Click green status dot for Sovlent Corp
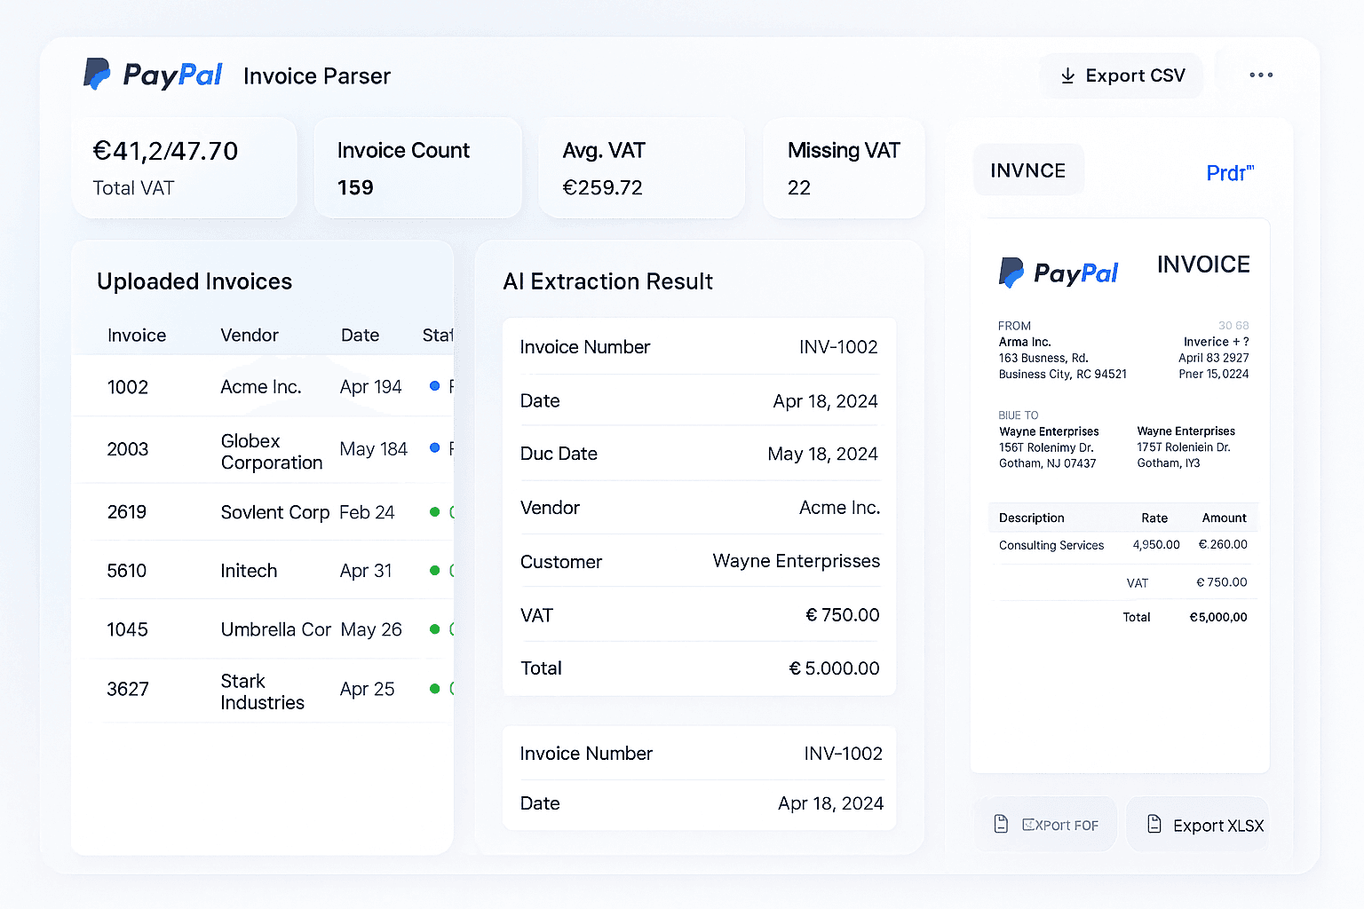Image resolution: width=1364 pixels, height=909 pixels. pos(434,511)
